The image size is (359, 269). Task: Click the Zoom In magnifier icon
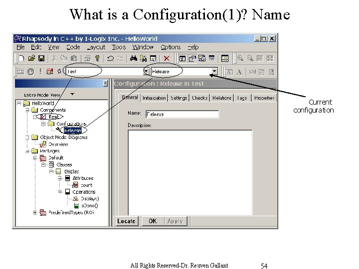click(x=240, y=59)
